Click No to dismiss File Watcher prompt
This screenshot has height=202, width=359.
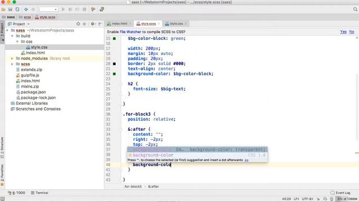(x=352, y=32)
